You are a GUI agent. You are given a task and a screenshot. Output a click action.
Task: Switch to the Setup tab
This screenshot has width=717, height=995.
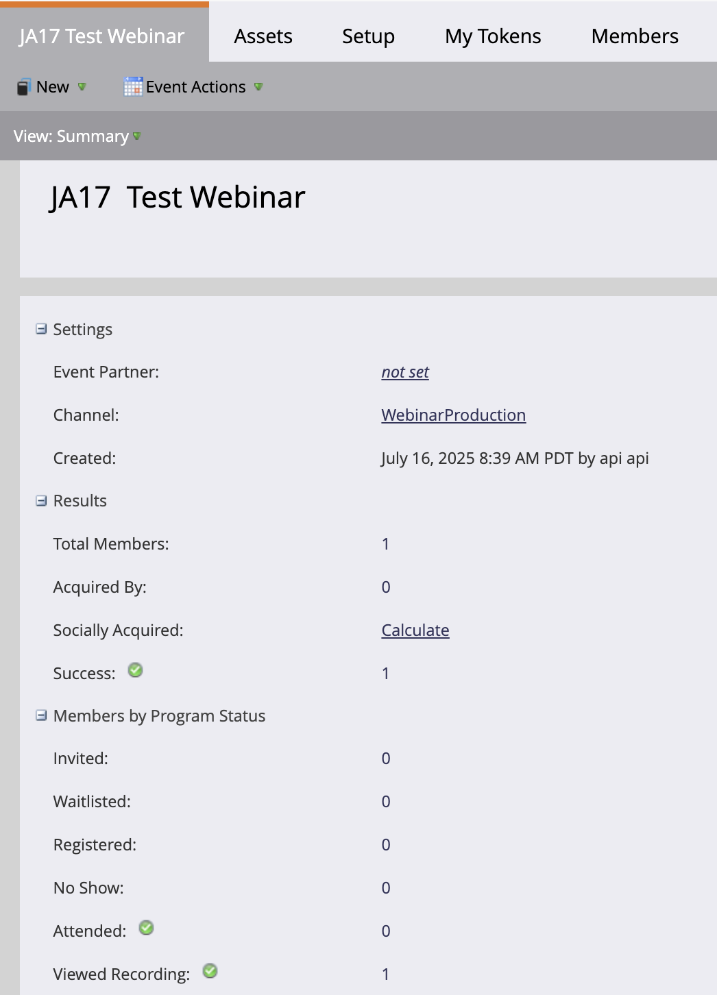coord(368,36)
